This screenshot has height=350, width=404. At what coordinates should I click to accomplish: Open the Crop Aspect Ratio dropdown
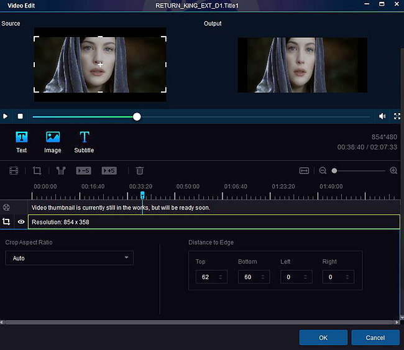[x=70, y=258]
